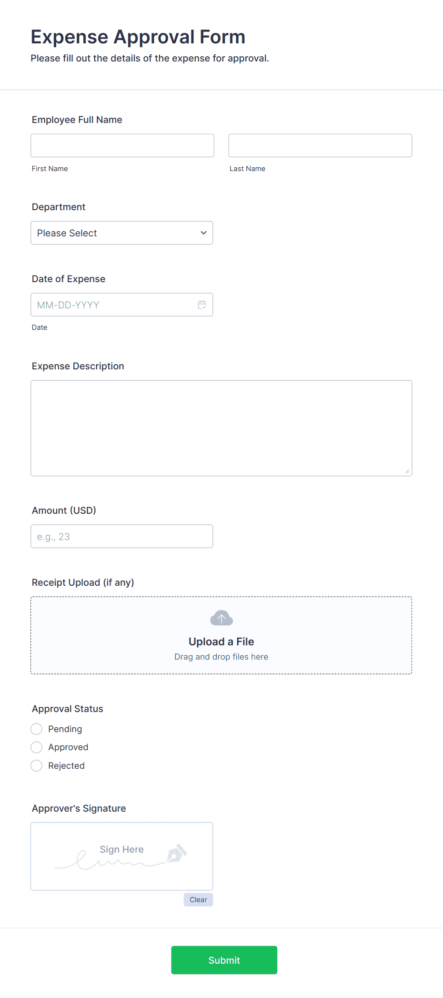Image resolution: width=443 pixels, height=998 pixels.
Task: Mark the expense as Rejected
Action: pyautogui.click(x=36, y=765)
